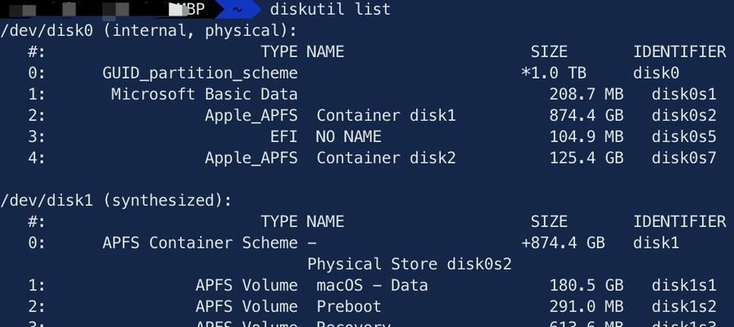Click identifier disk0s7
The height and width of the screenshot is (327, 734).
point(684,158)
